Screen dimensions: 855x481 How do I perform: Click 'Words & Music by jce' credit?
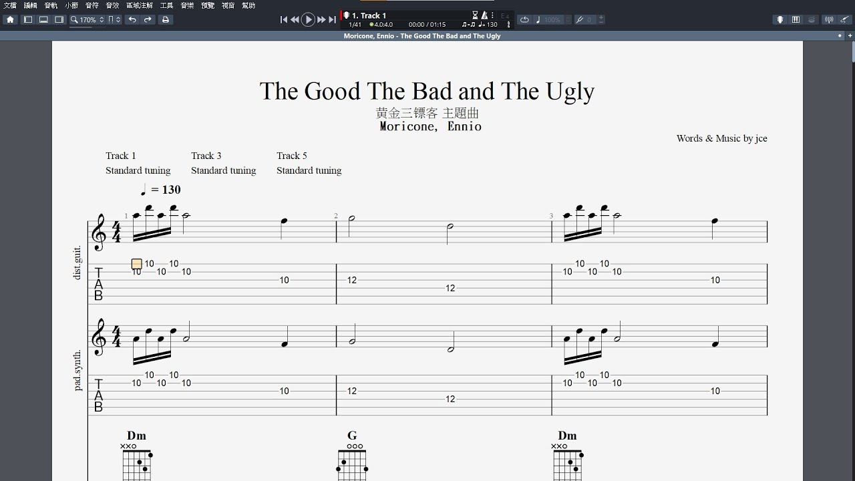[x=721, y=138]
